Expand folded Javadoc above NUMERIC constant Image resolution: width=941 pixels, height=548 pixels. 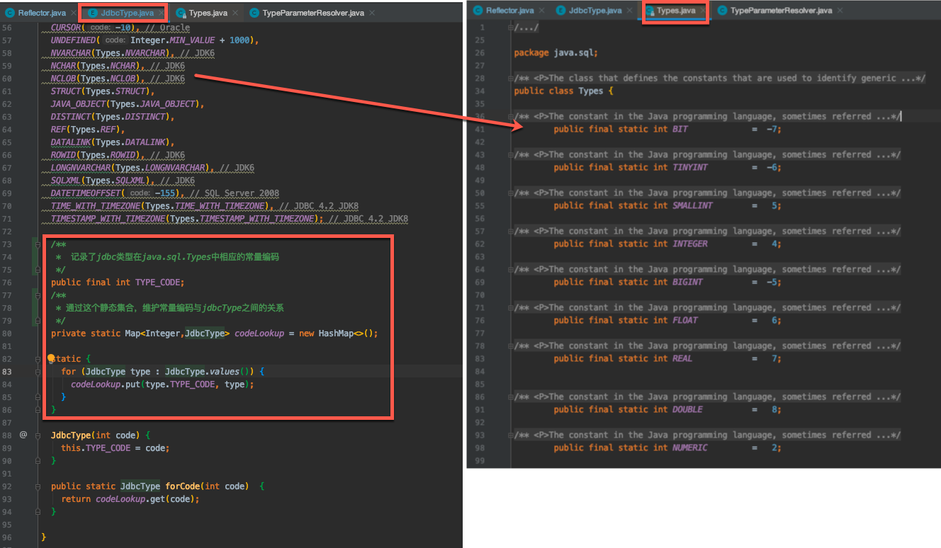511,435
